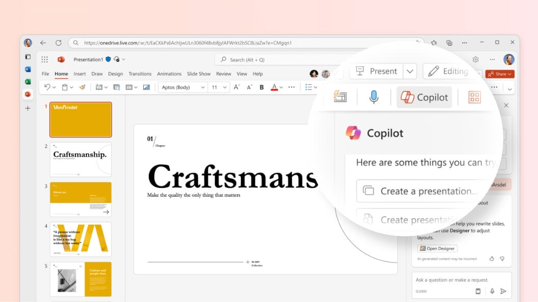Open the app launcher waffle icon
Image resolution: width=538 pixels, height=302 pixels.
click(45, 59)
